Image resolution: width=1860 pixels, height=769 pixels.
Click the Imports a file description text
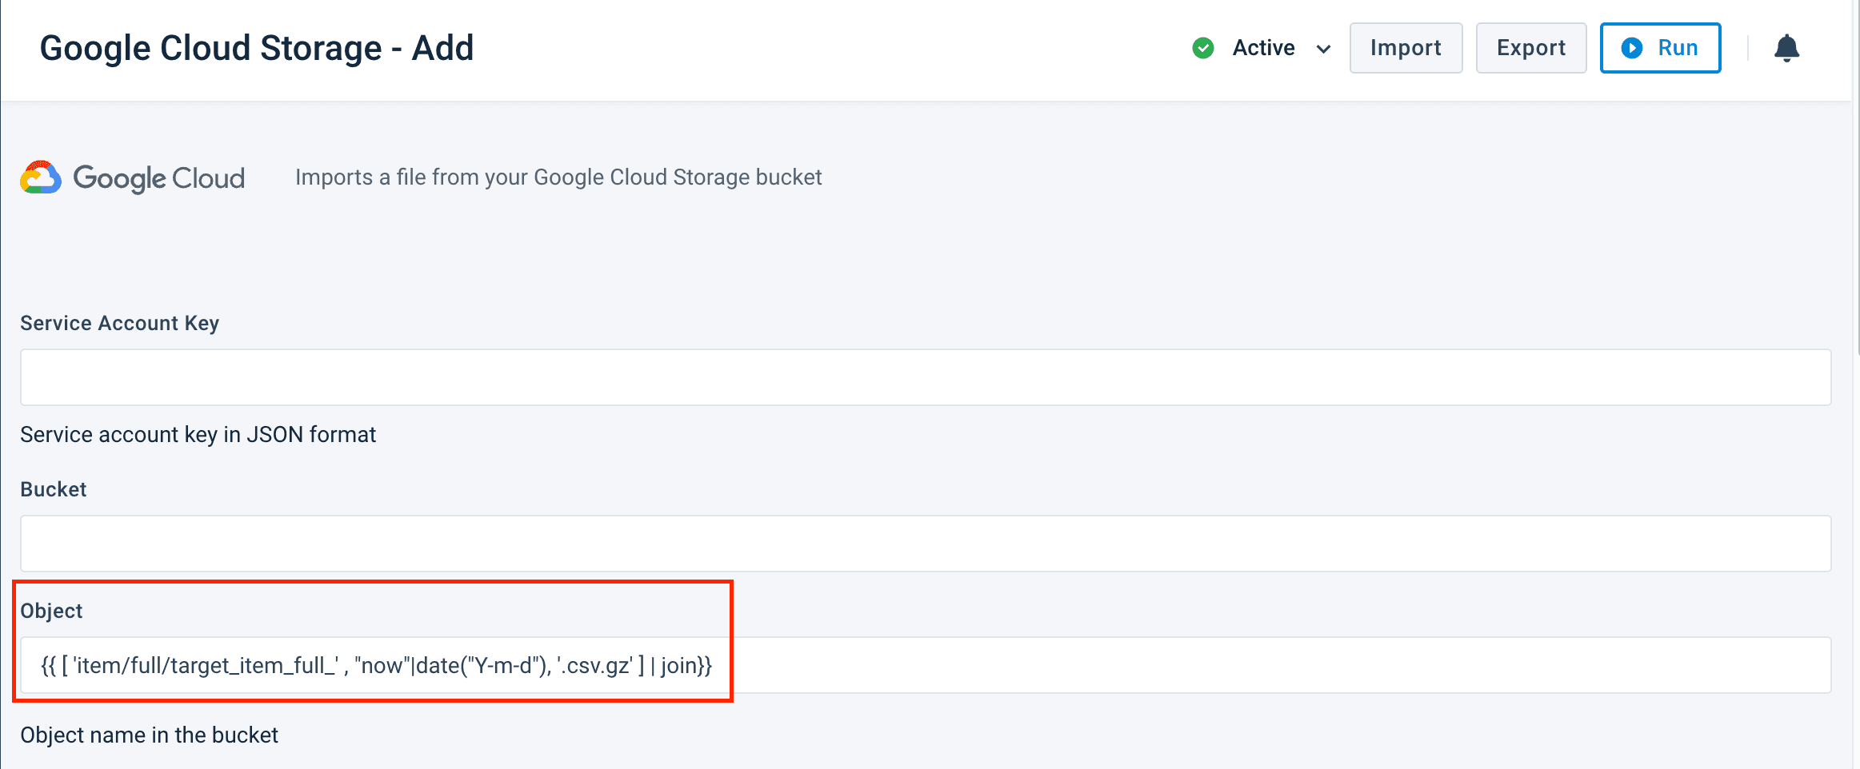(x=558, y=177)
